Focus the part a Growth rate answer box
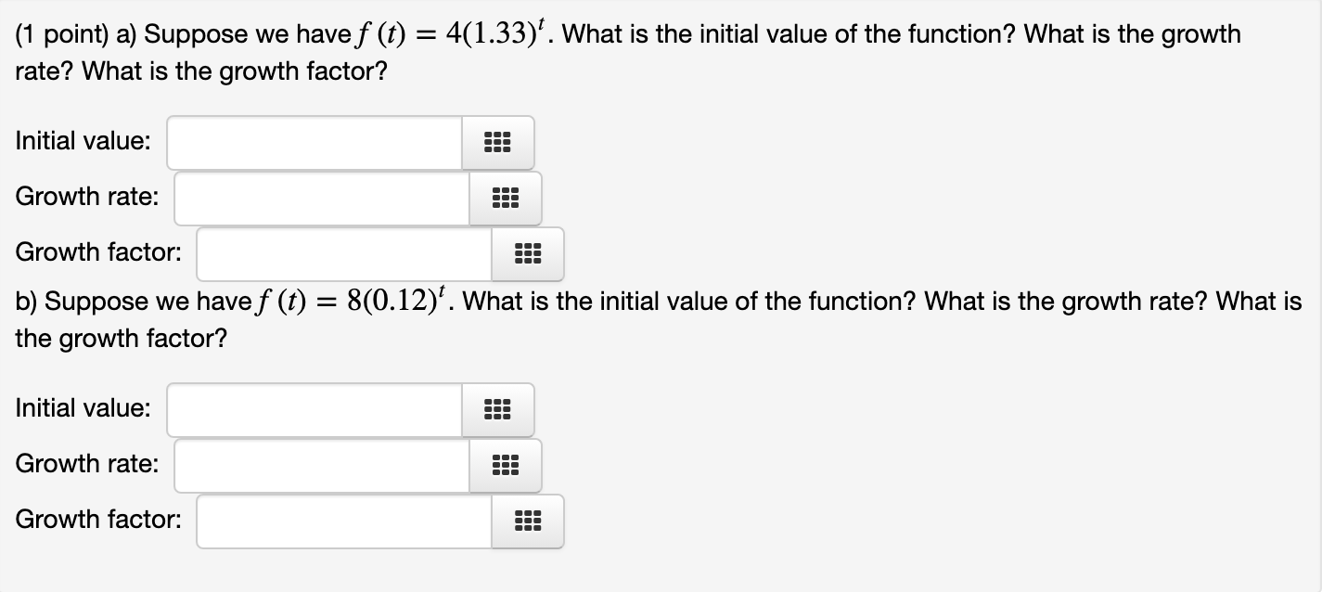This screenshot has width=1322, height=592. click(x=322, y=199)
